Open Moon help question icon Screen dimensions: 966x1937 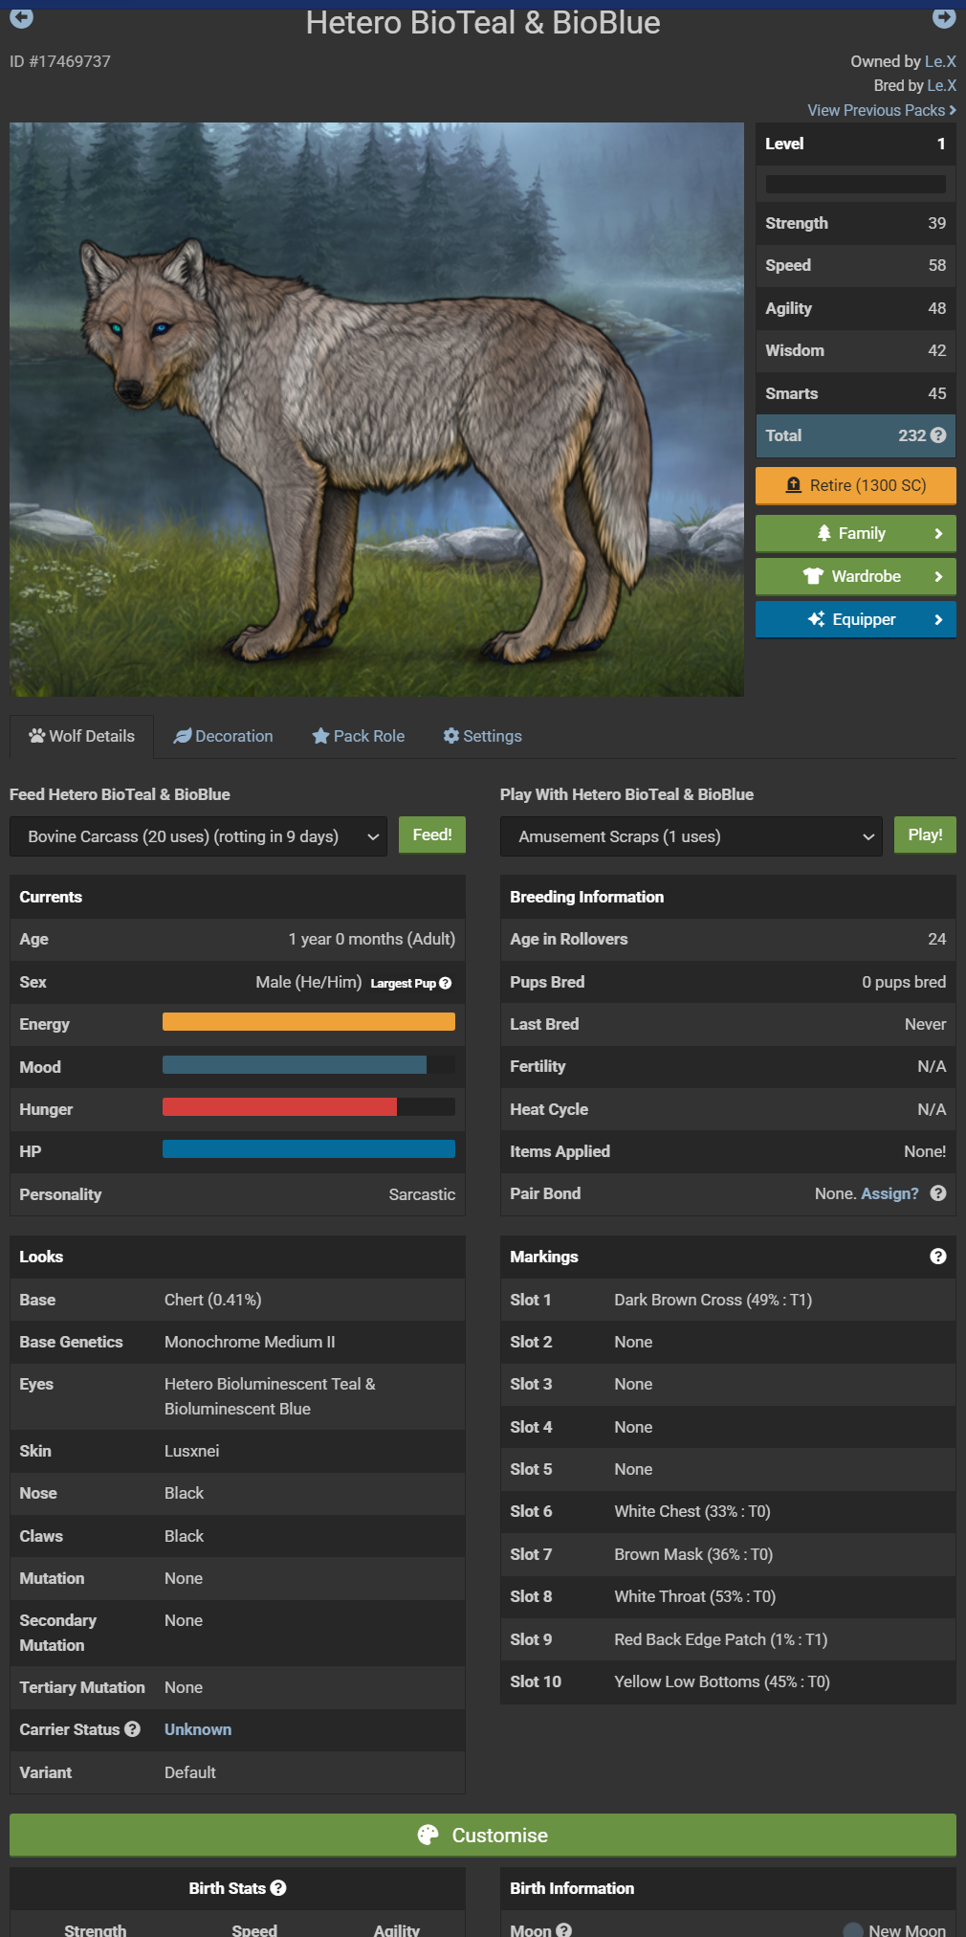click(564, 1930)
